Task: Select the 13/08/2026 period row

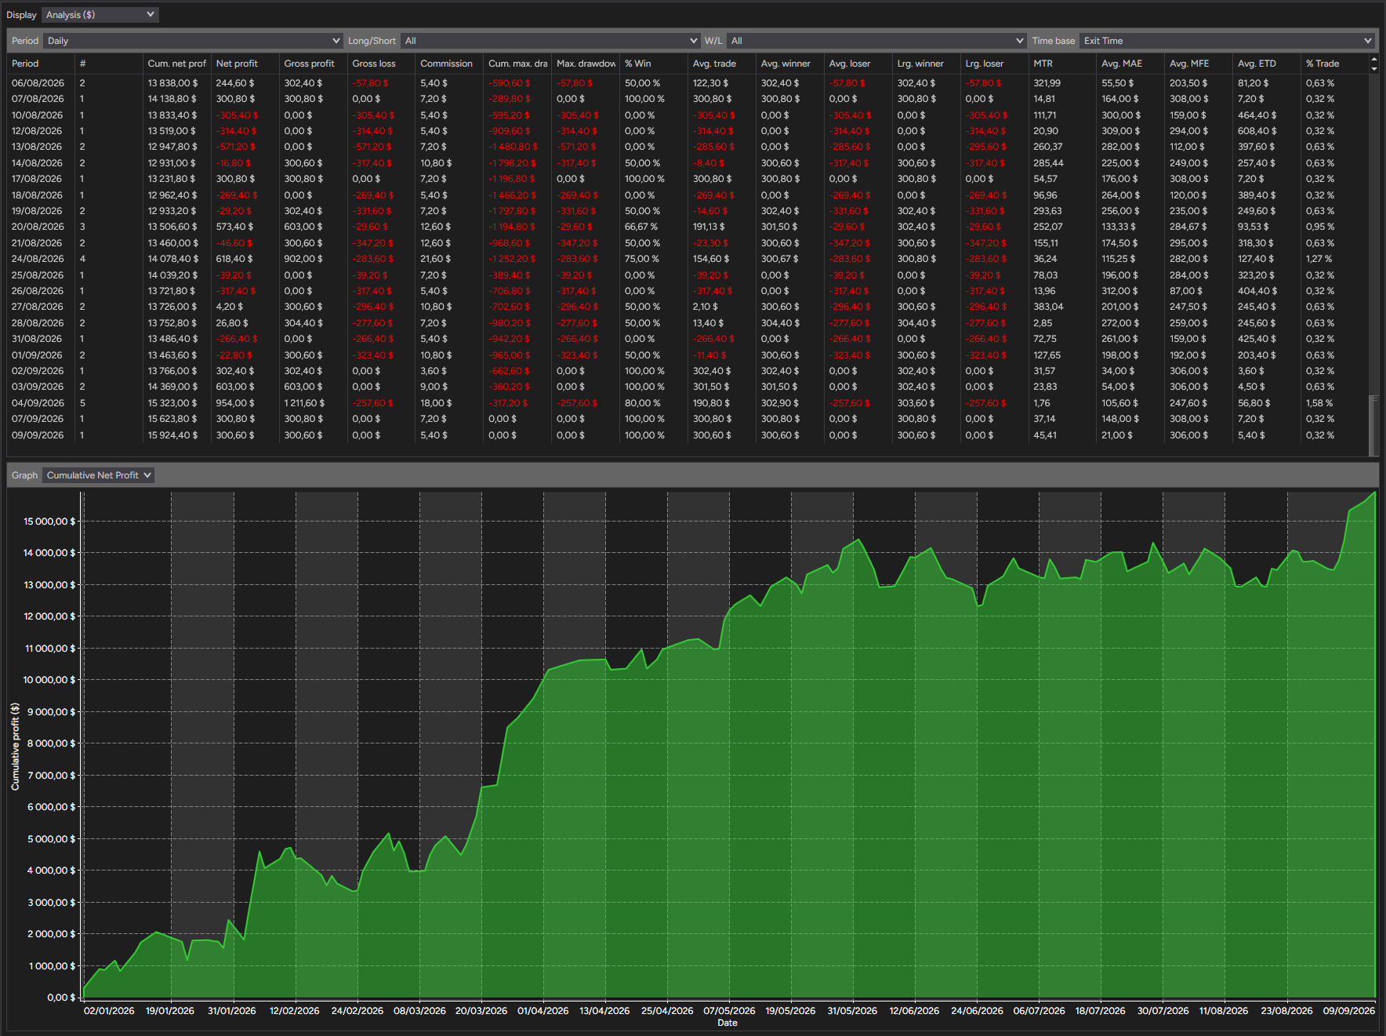Action: [x=688, y=147]
